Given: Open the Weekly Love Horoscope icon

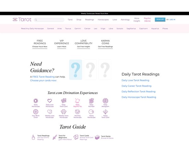Looking at the screenshot, I should click(50, 112).
